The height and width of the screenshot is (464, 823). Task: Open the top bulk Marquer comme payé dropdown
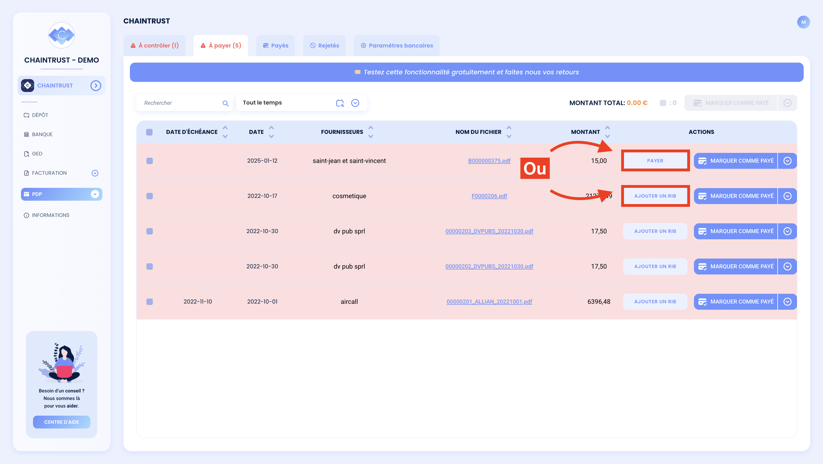[x=787, y=103]
